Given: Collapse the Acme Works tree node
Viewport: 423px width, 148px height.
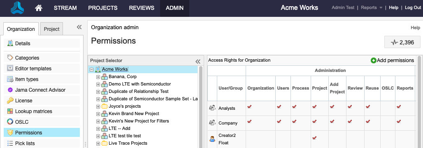Looking at the screenshot, I should [x=91, y=69].
